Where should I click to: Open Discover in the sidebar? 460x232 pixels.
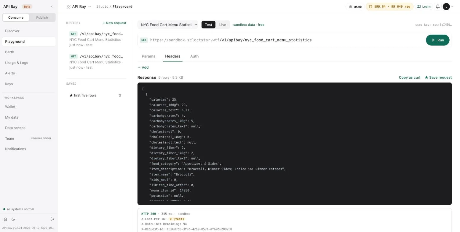[29, 31]
